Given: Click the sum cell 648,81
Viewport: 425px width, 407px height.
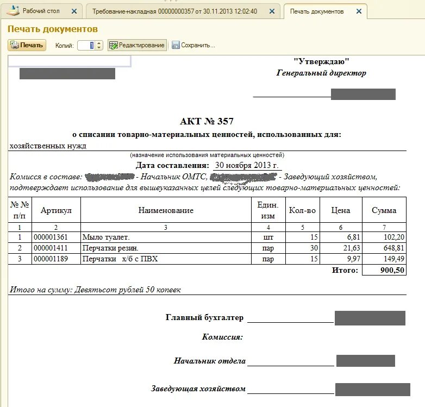Looking at the screenshot, I should tap(384, 248).
